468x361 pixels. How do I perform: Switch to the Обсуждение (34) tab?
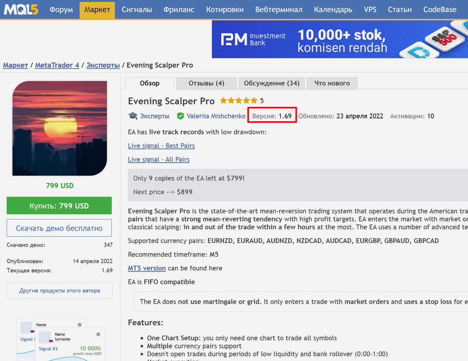point(272,83)
